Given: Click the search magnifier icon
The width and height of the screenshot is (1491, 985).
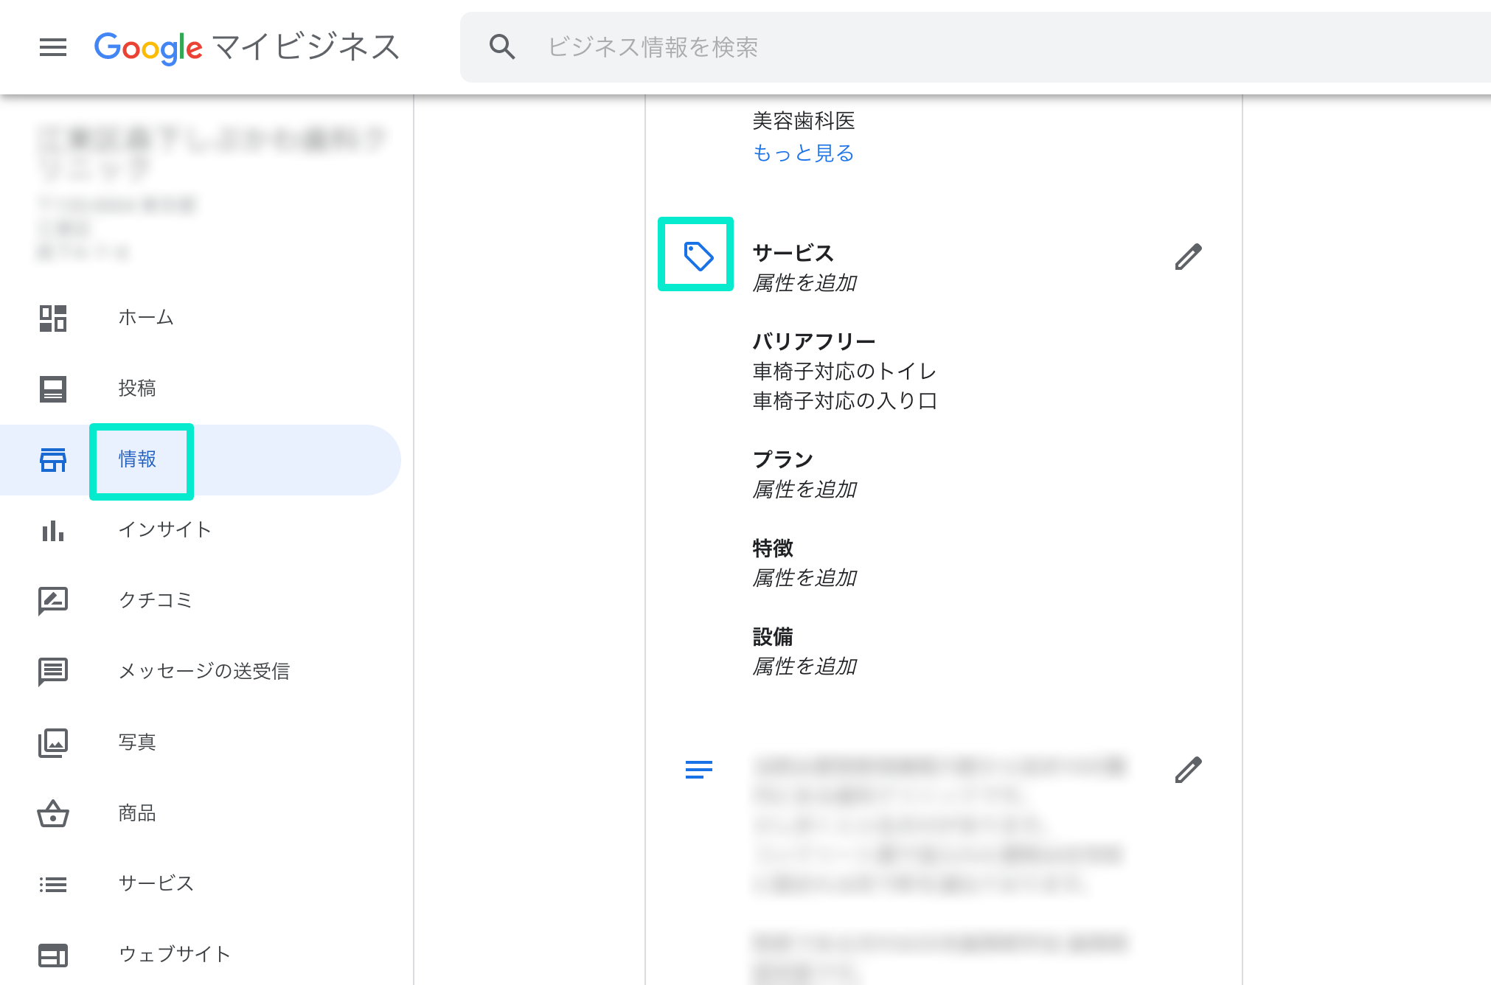Looking at the screenshot, I should coord(502,47).
